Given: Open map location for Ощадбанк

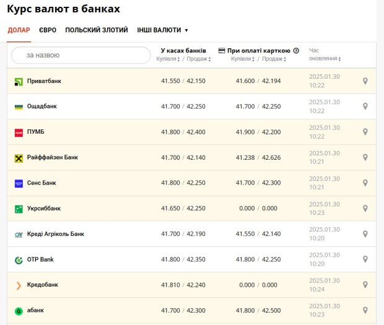Looking at the screenshot, I should pos(365,106).
